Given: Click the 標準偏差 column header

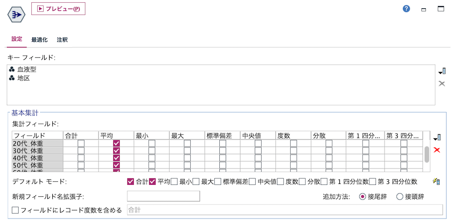Looking at the screenshot, I should tap(222, 135).
